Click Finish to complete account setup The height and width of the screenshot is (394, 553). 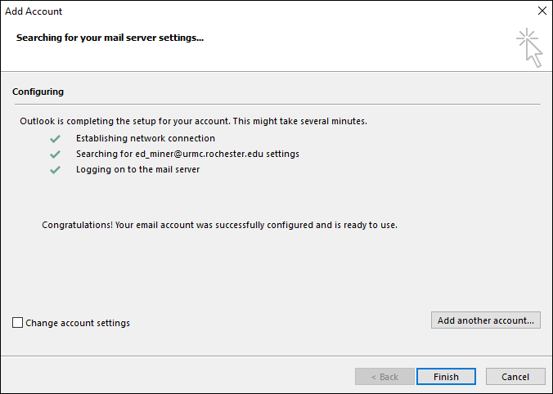click(446, 377)
